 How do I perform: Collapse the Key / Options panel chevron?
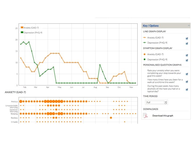coord(189,26)
